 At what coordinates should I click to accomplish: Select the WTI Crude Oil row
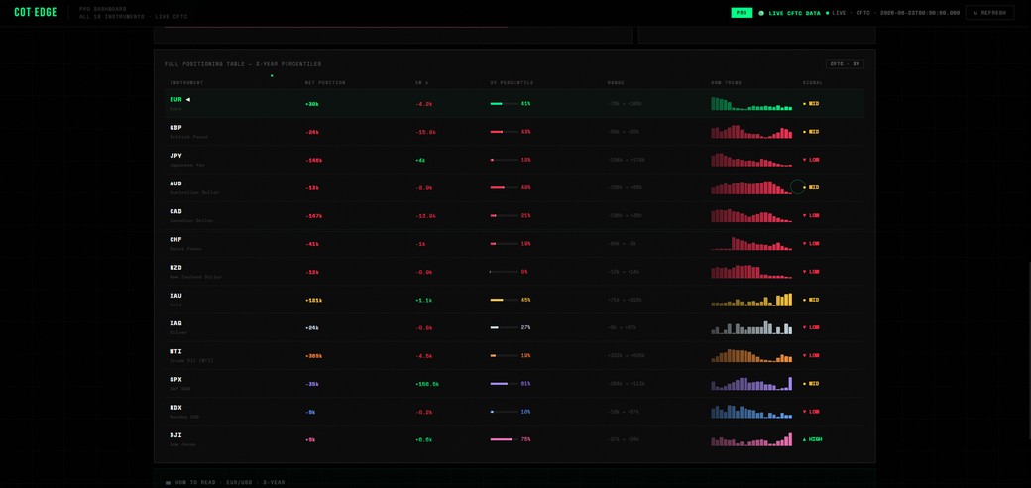(515, 355)
